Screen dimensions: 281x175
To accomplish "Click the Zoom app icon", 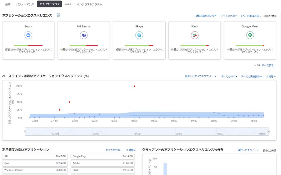I will pos(28,35).
